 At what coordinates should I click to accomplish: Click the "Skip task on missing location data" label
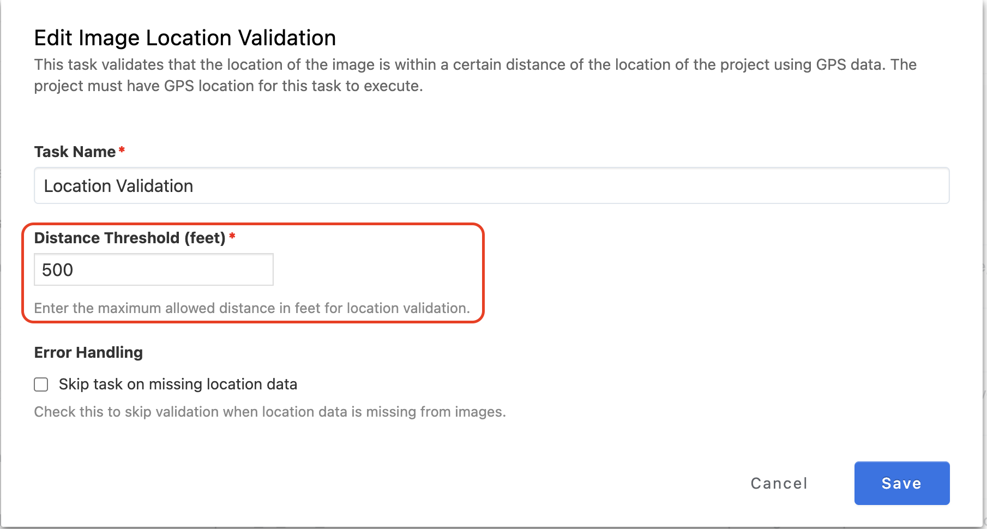click(178, 384)
